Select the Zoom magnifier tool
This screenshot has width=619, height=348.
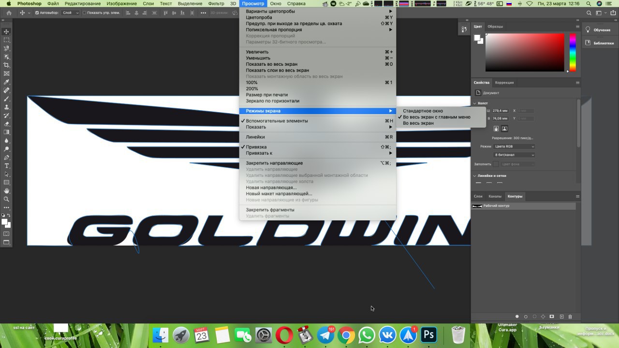pyautogui.click(x=7, y=199)
